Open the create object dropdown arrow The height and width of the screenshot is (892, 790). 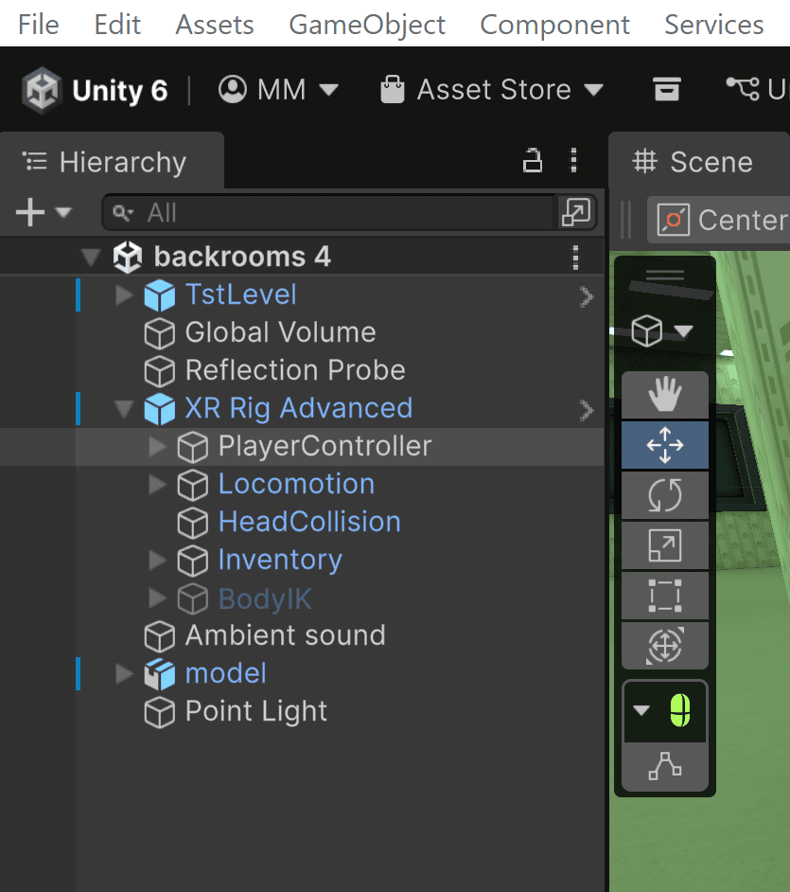coord(63,213)
